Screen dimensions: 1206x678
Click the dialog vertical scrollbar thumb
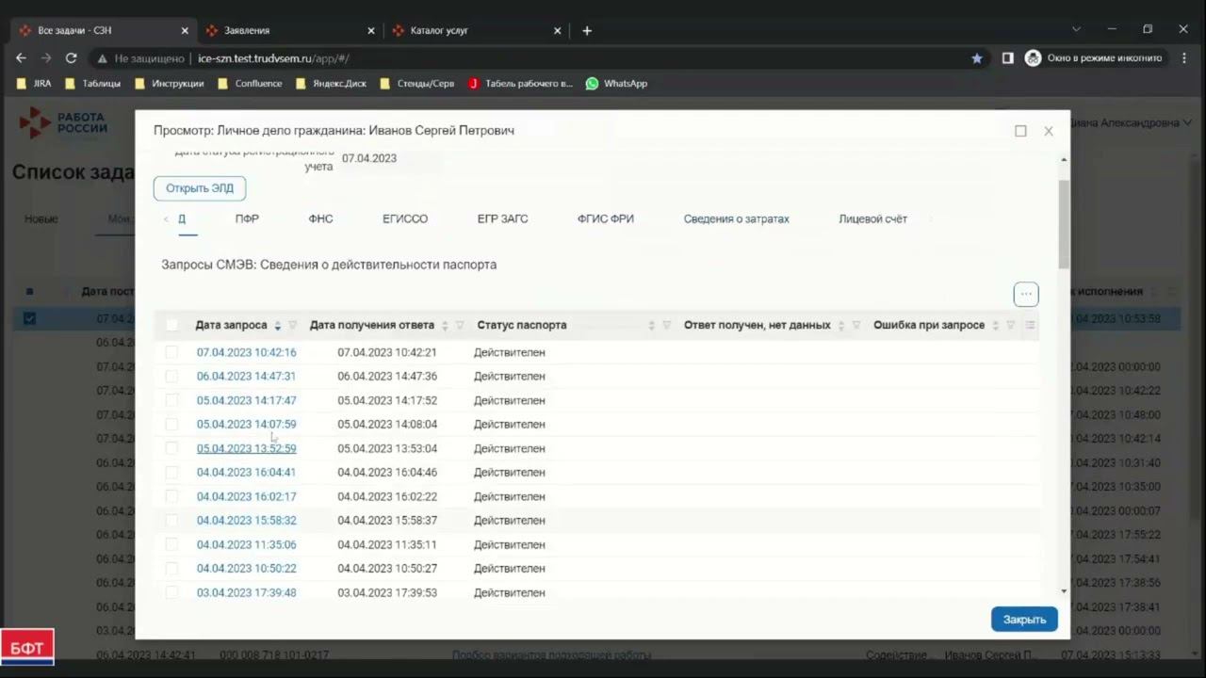(1064, 223)
